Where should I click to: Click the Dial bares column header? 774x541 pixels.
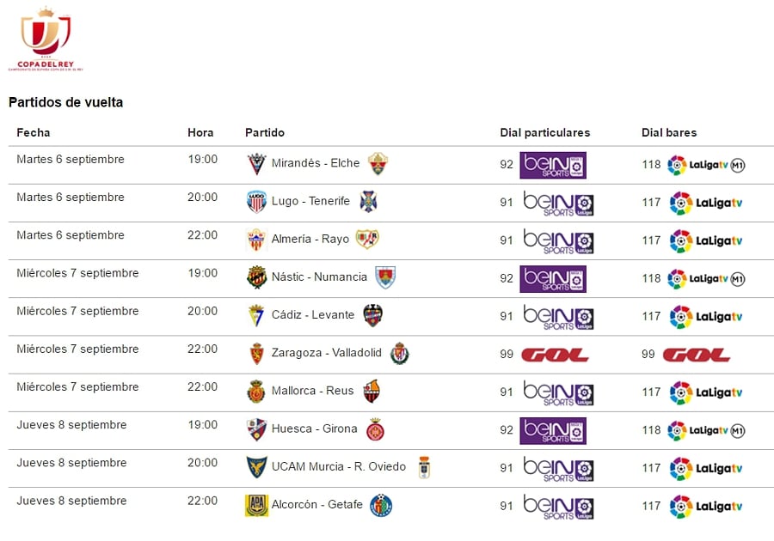tap(669, 133)
